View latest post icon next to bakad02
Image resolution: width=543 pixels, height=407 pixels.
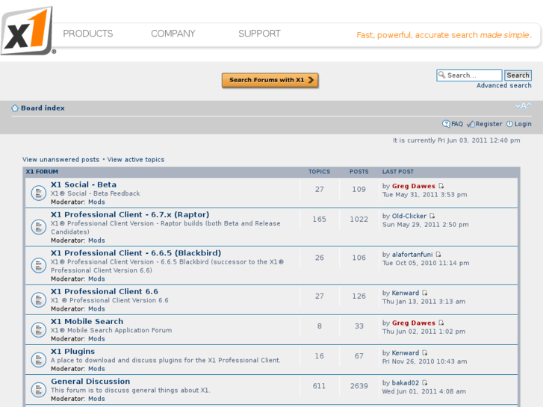(x=425, y=383)
